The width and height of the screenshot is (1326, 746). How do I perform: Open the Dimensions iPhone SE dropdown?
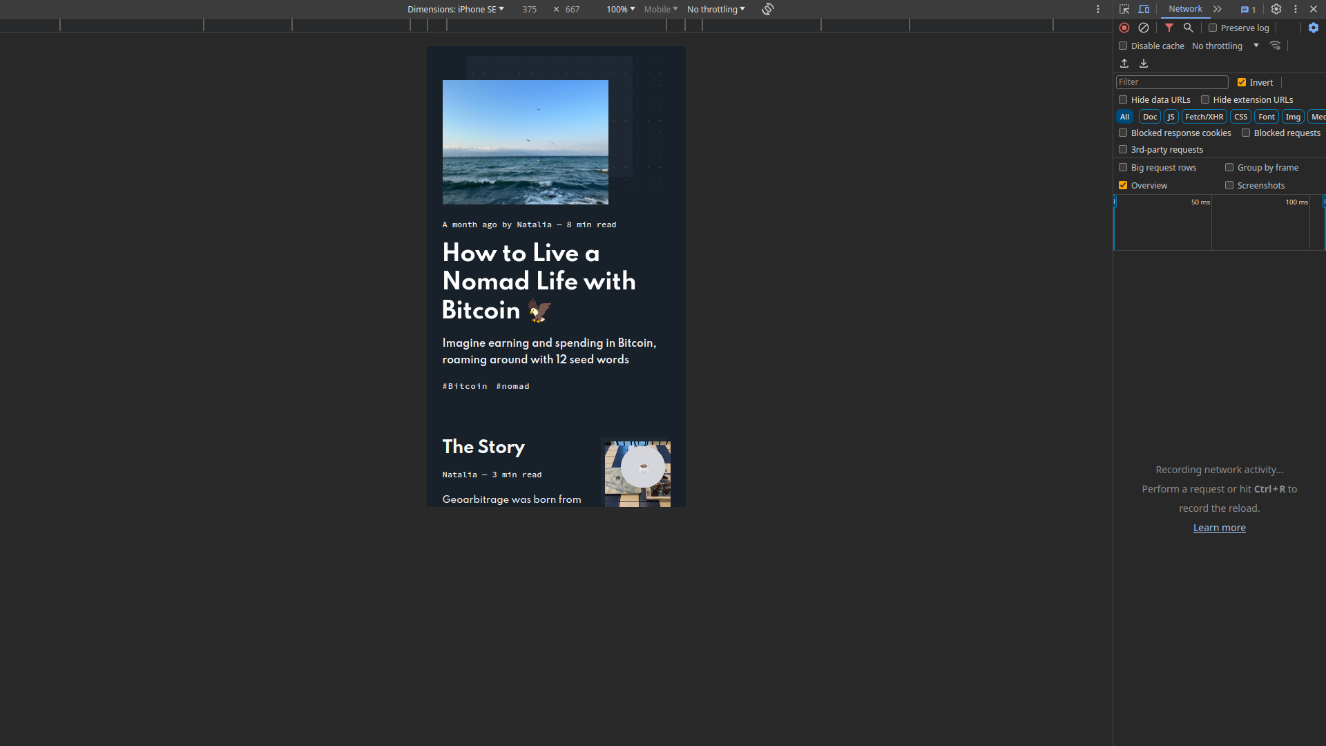point(456,9)
